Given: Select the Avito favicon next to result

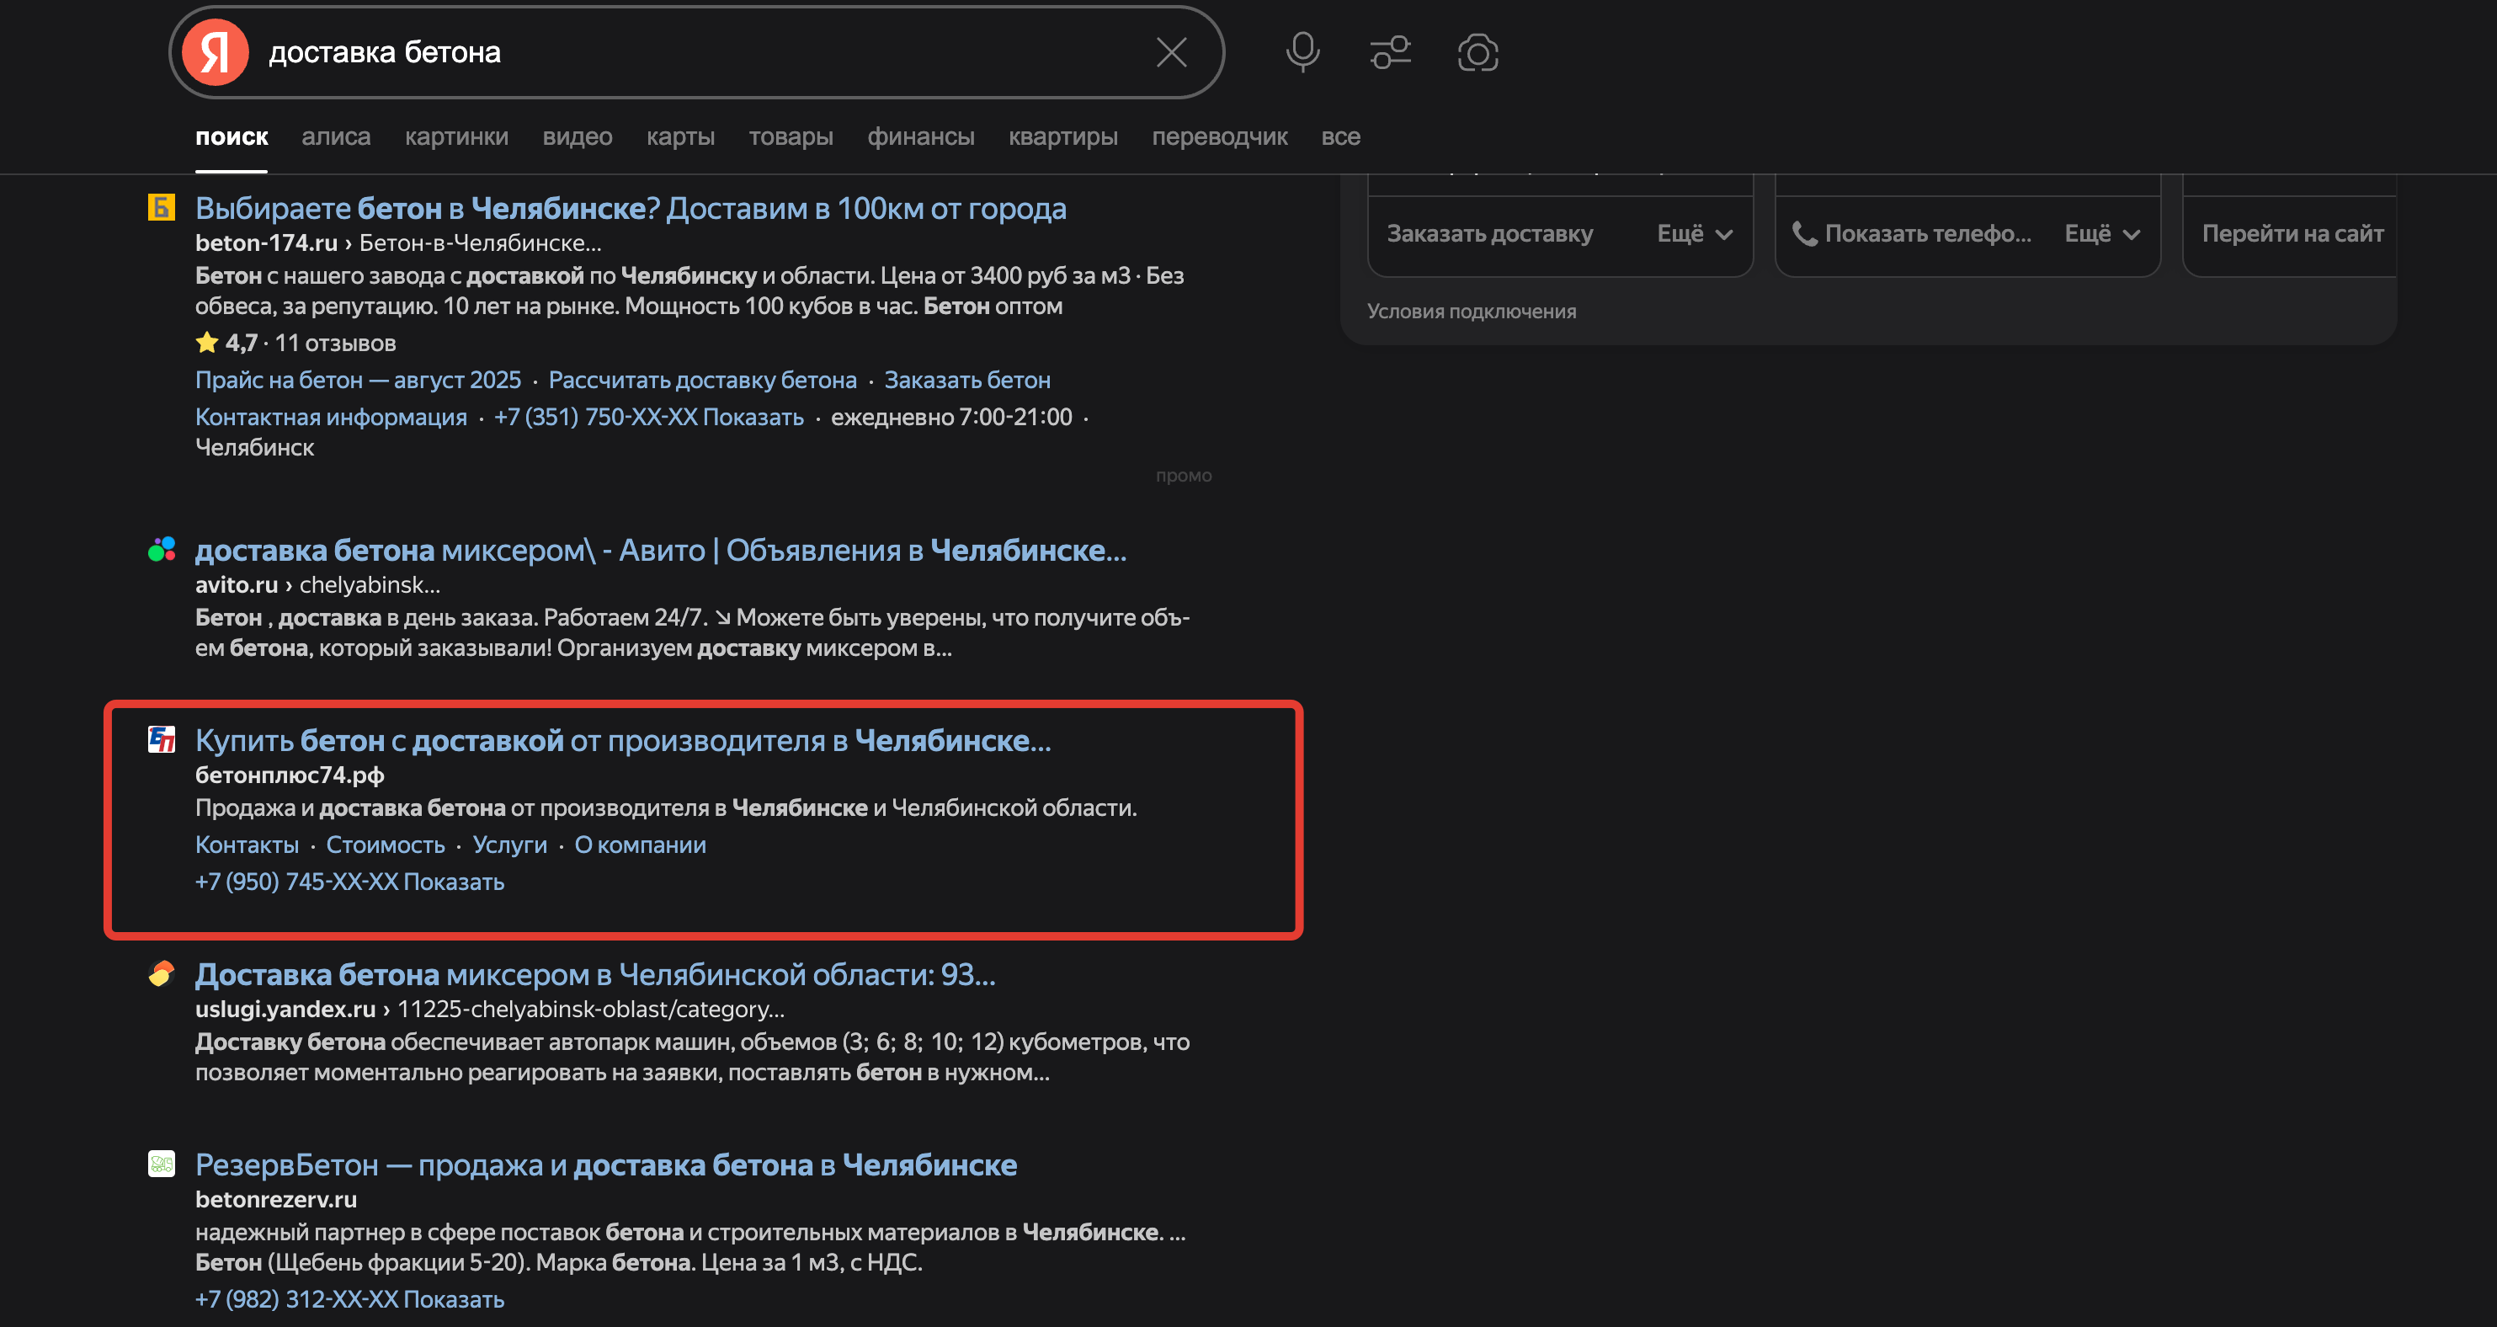Looking at the screenshot, I should tap(161, 549).
